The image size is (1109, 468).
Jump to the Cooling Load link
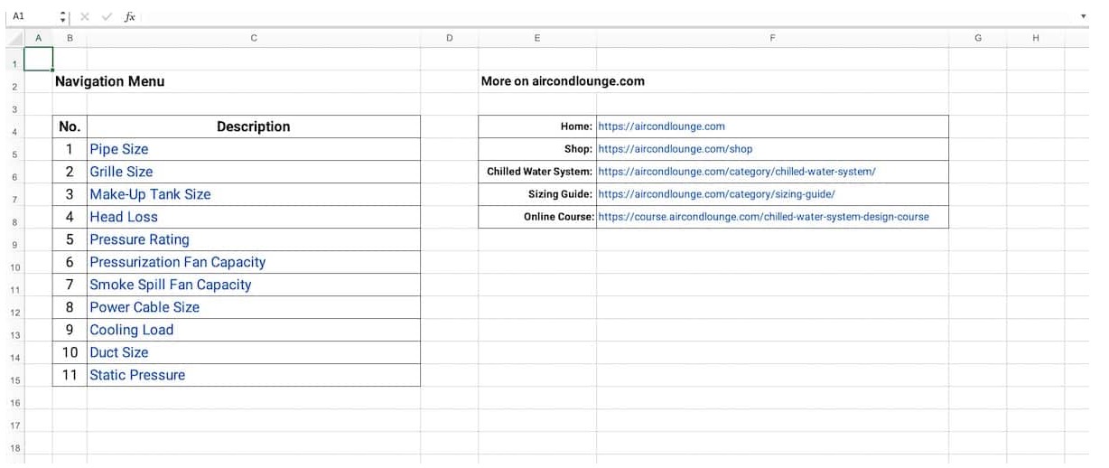point(131,330)
